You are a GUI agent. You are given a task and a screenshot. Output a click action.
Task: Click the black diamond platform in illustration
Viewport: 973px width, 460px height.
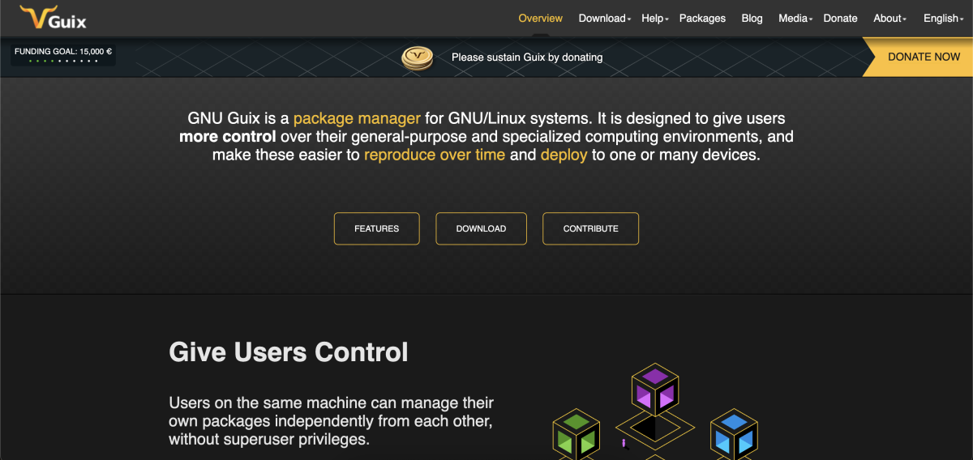(654, 426)
